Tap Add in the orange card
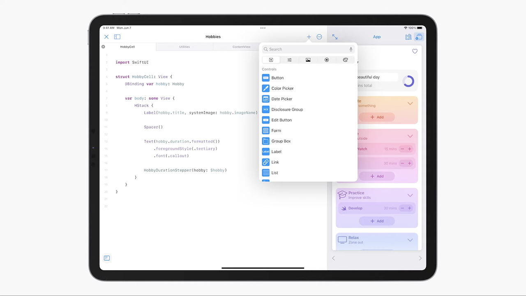 tap(377, 117)
